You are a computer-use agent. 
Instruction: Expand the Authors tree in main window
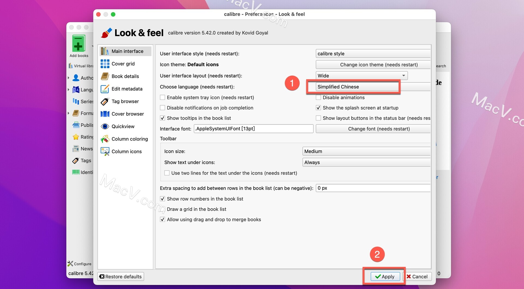click(x=69, y=78)
